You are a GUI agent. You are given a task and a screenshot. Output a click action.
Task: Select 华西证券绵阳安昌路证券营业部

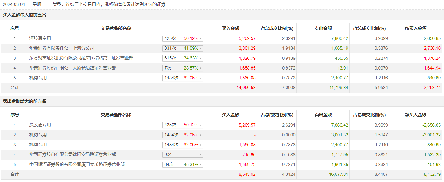(72, 154)
